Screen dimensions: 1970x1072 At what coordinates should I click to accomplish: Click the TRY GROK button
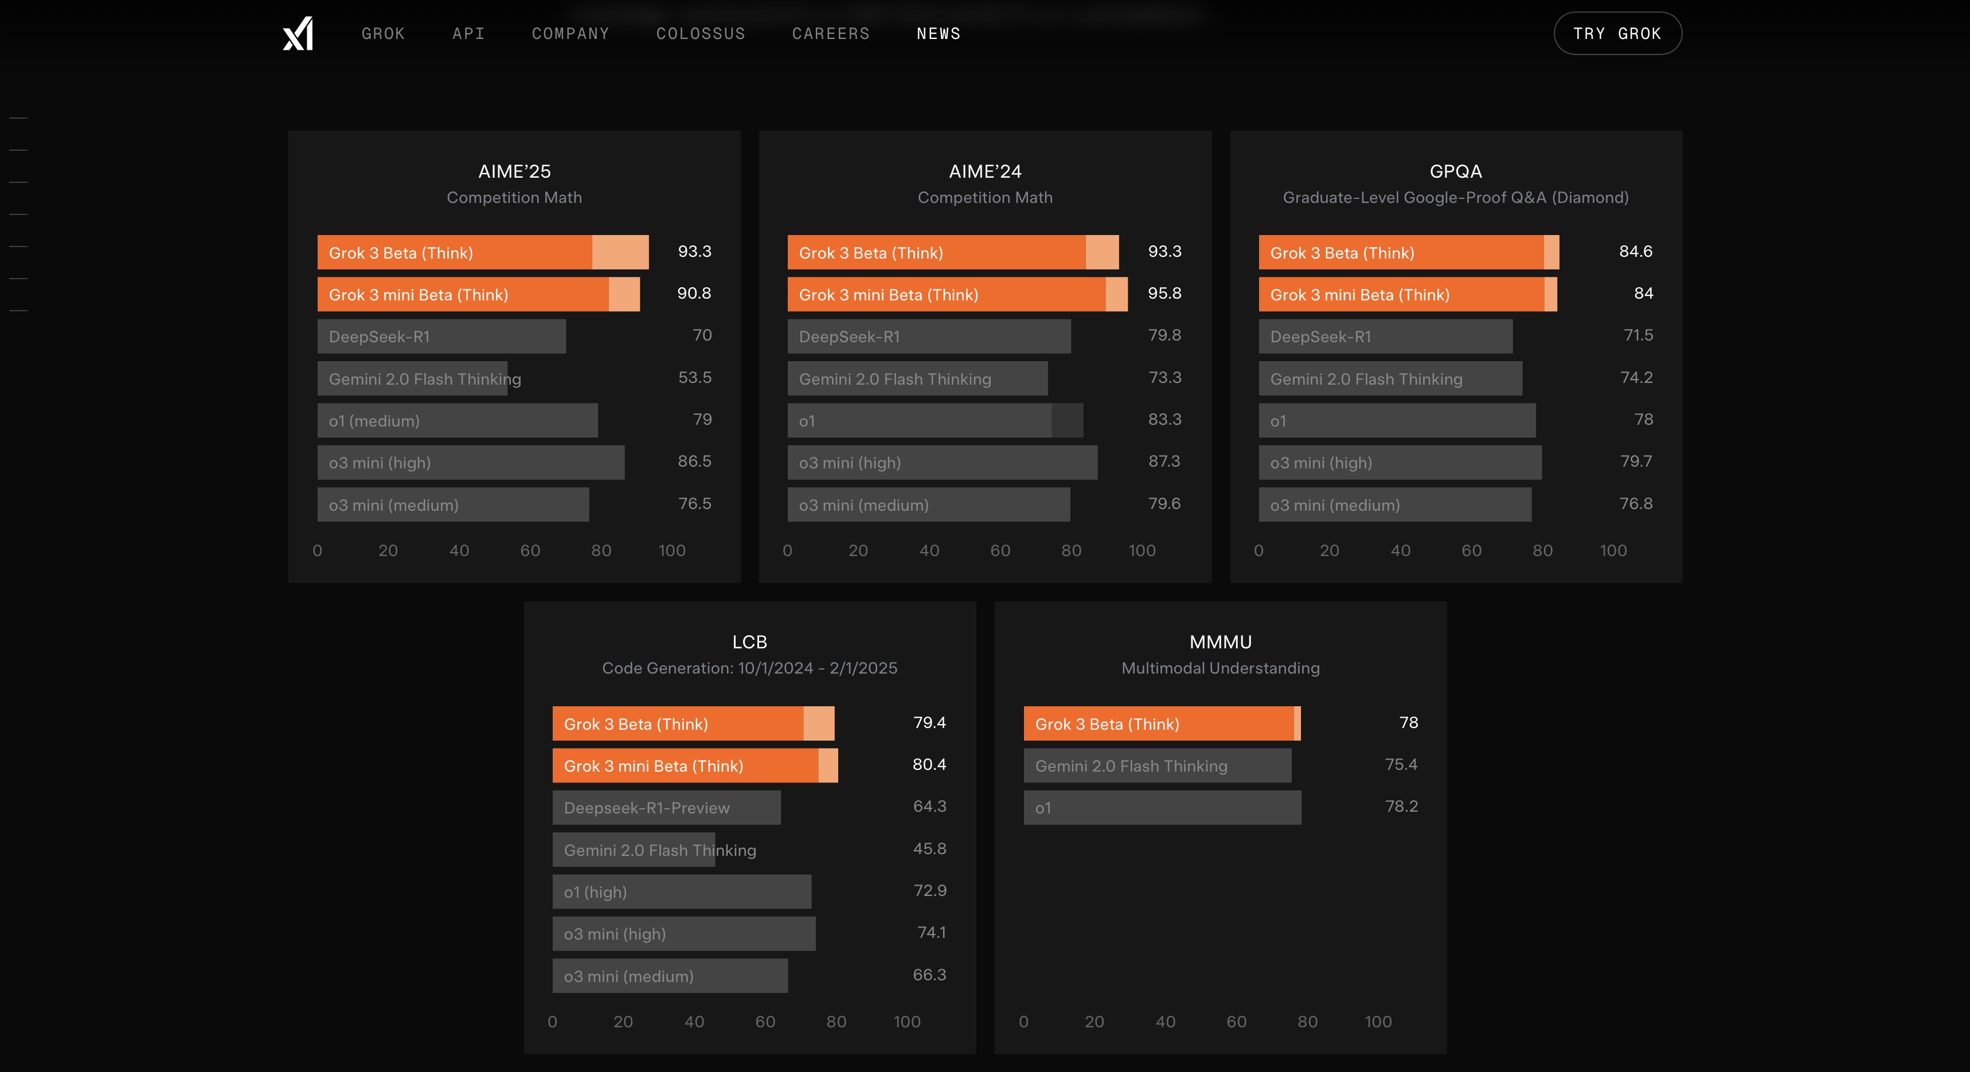click(1617, 33)
